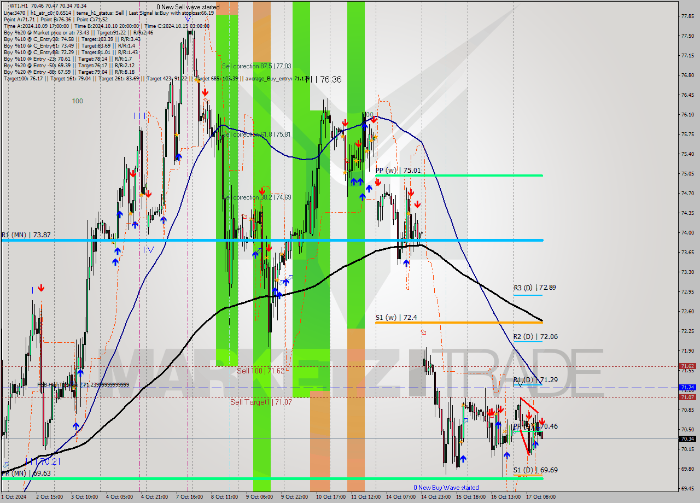
Task: Click the thick cyan R1 (MN) horizontal line
Action: 272,241
